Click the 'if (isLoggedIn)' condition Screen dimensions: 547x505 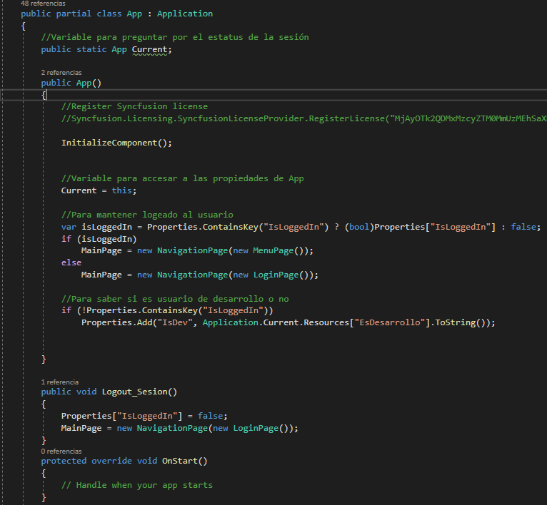99,239
